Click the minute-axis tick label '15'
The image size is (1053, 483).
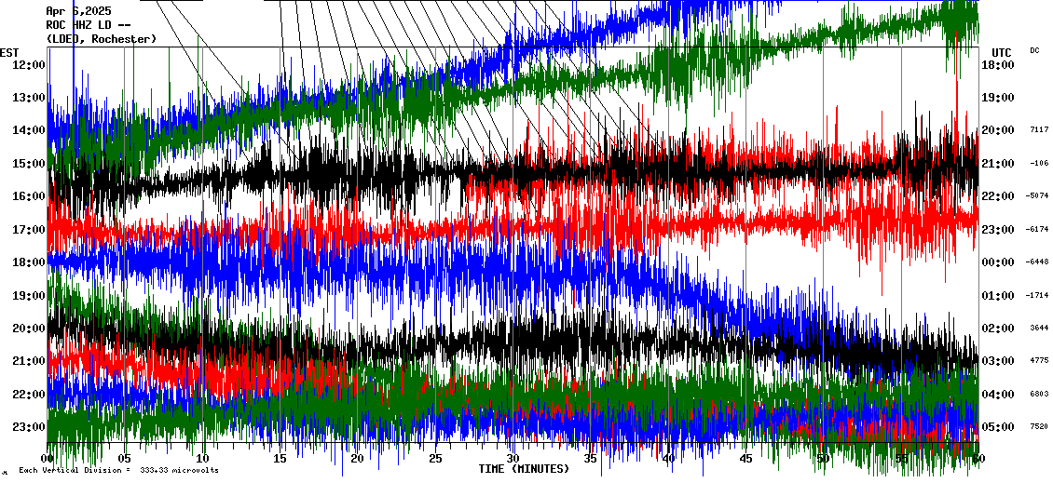pos(280,459)
